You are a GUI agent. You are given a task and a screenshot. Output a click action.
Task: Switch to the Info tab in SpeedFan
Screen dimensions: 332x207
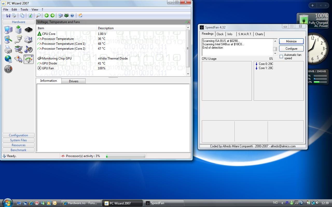(230, 34)
